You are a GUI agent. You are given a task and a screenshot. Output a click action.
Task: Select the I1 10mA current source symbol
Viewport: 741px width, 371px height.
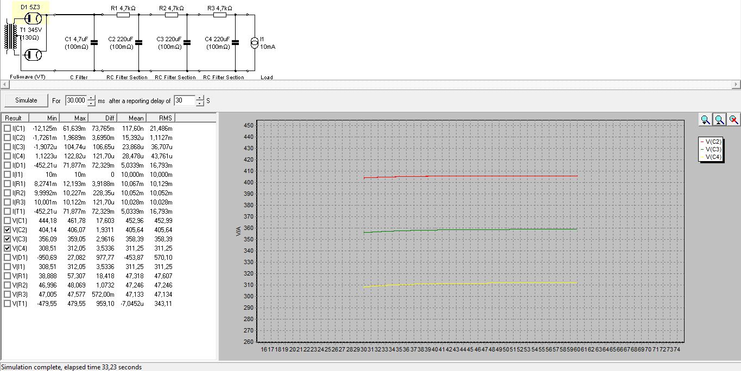(254, 43)
